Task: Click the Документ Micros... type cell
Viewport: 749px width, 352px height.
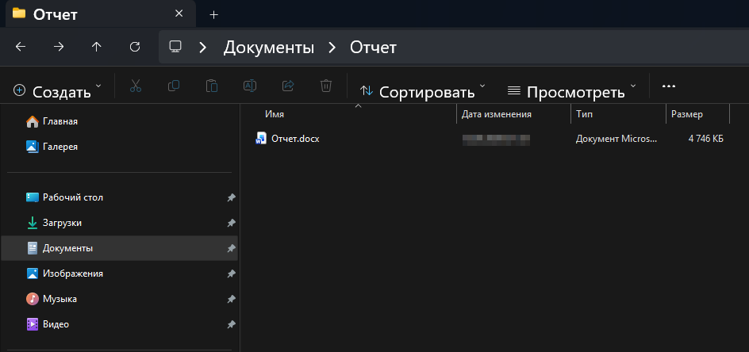Action: [616, 139]
